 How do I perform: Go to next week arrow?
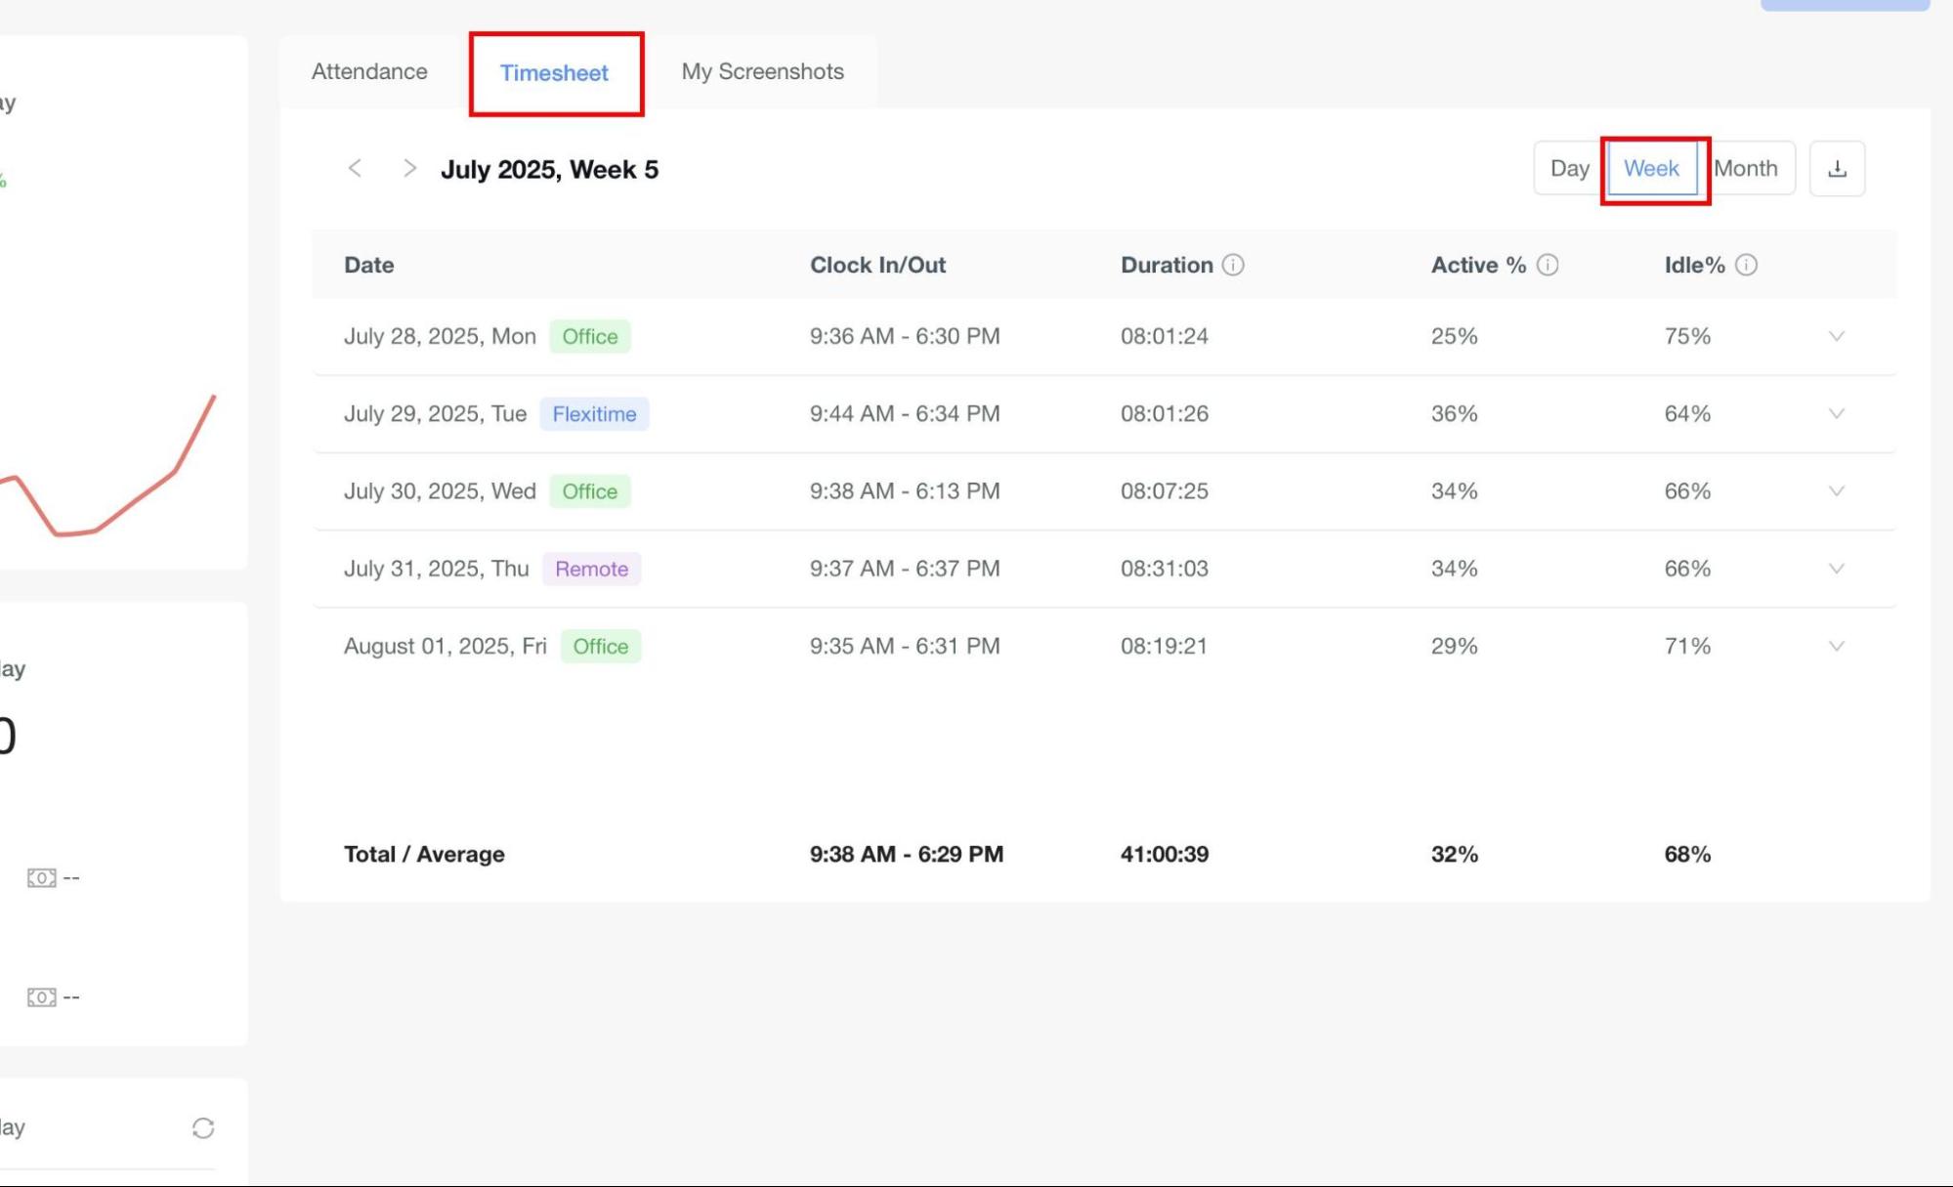(x=409, y=168)
